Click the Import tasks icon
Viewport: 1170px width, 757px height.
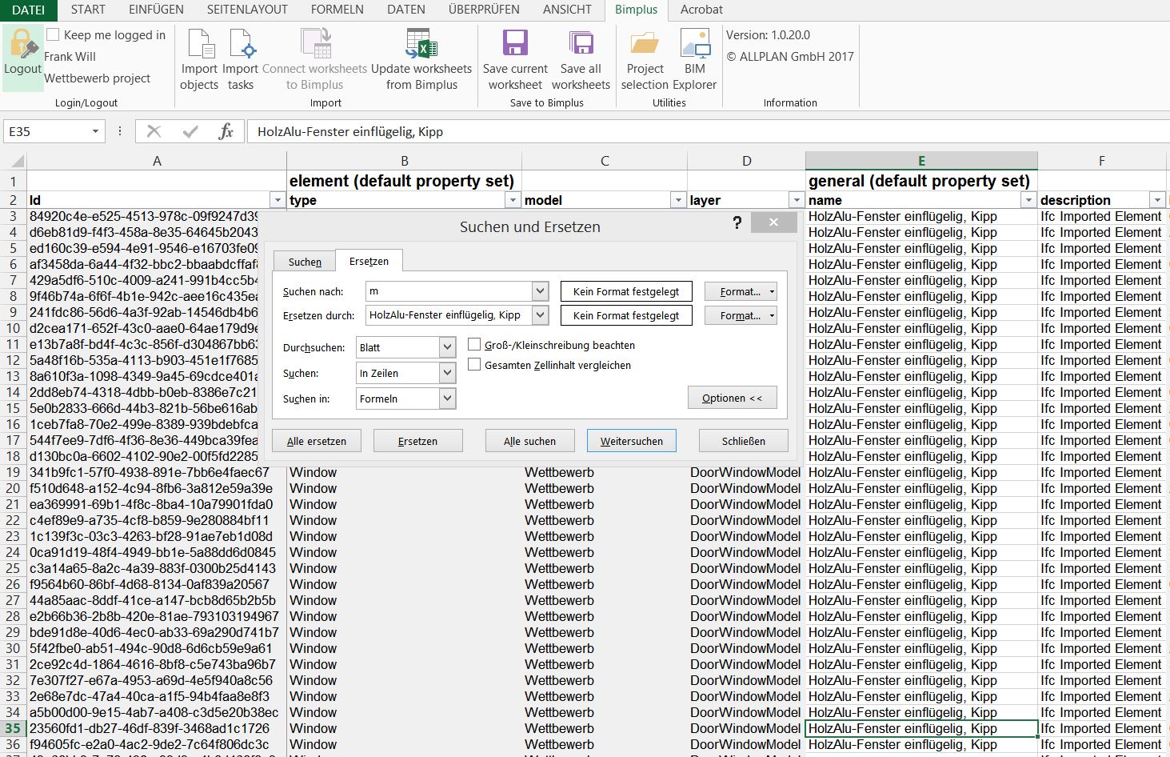(x=241, y=45)
